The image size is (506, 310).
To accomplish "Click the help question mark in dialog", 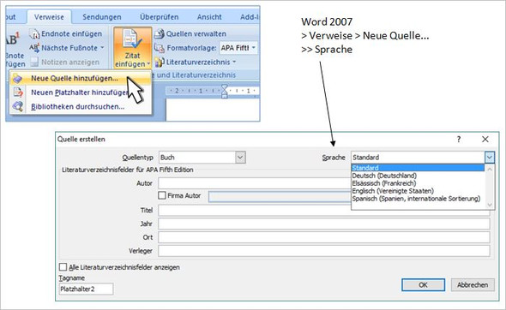I will coord(459,140).
